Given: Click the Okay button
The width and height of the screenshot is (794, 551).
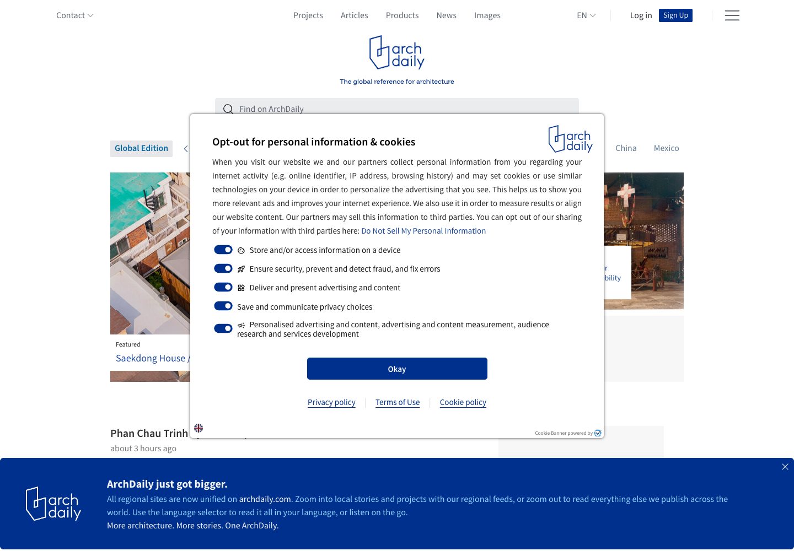Looking at the screenshot, I should click(397, 369).
